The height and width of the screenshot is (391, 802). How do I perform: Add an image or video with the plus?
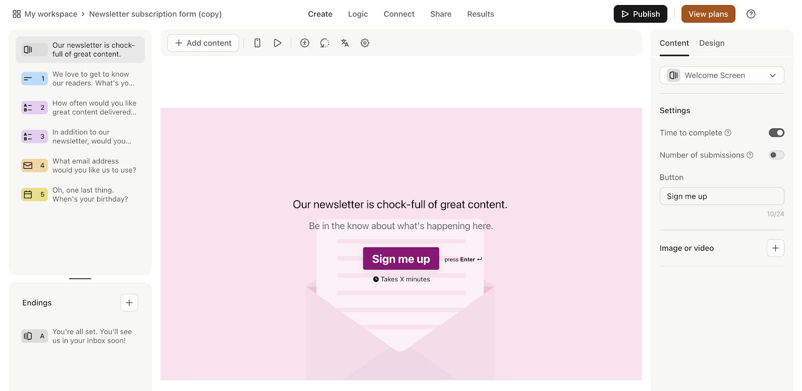point(775,248)
